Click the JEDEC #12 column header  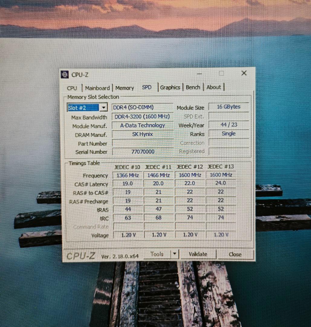tap(190, 167)
